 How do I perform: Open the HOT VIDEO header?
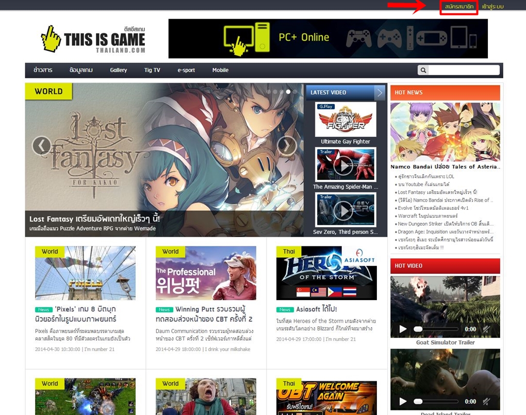445,265
